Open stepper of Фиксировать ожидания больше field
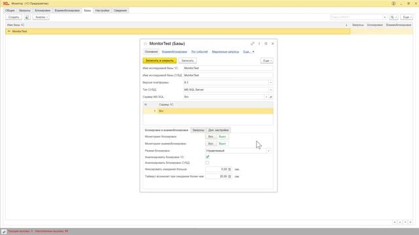 tap(230, 169)
